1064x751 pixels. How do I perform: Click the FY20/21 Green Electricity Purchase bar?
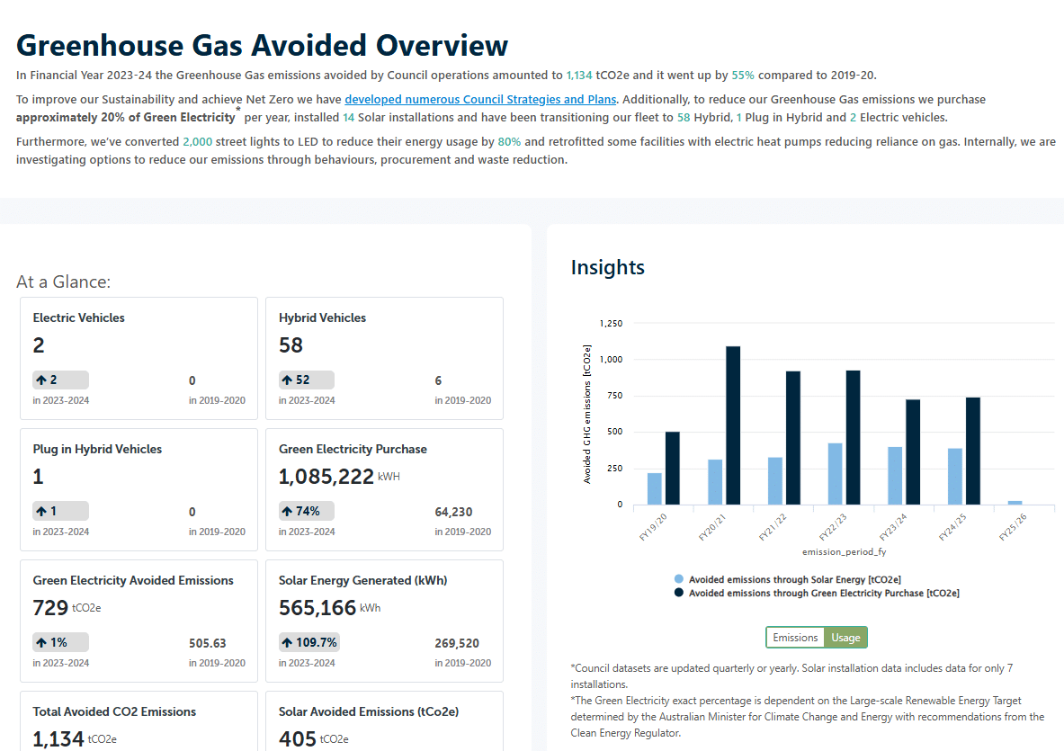[733, 425]
